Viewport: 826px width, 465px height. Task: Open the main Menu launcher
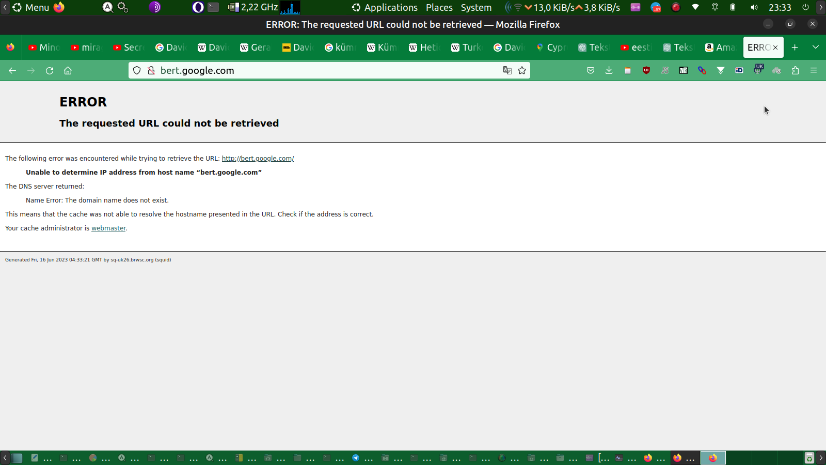click(31, 8)
